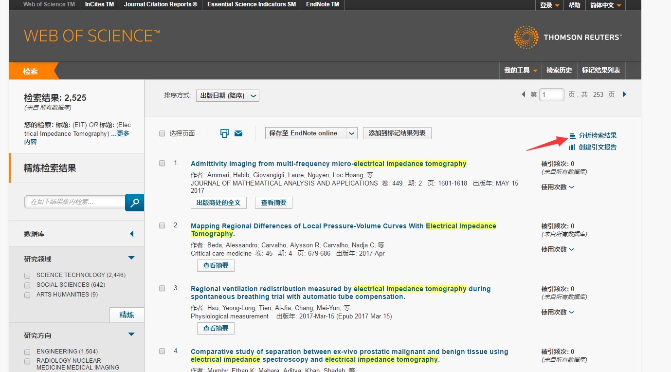Image resolution: width=671 pixels, height=372 pixels.
Task: Select the checkbox for result 1
Action: tap(162, 163)
